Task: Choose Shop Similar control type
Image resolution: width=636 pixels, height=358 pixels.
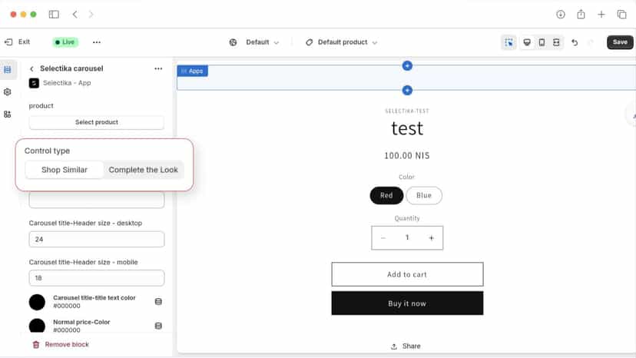Action: tap(64, 170)
